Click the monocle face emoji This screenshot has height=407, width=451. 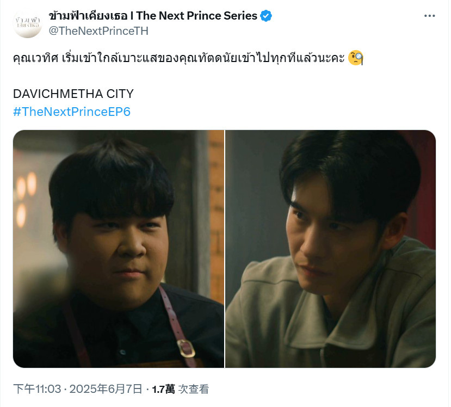click(x=356, y=58)
